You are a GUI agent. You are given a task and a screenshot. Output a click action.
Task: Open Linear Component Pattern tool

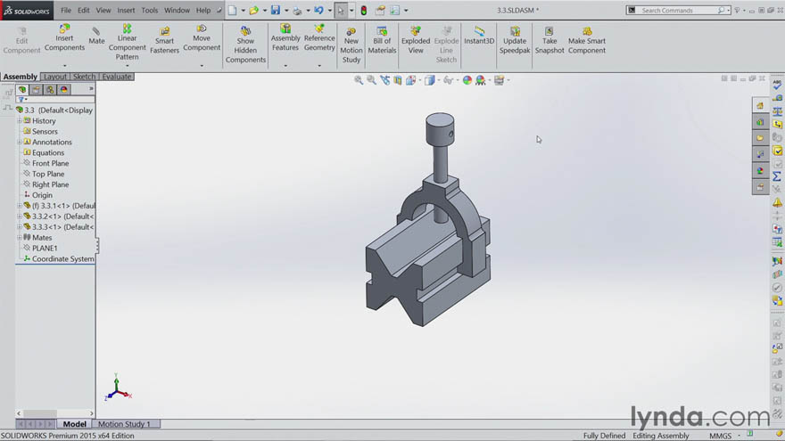128,43
